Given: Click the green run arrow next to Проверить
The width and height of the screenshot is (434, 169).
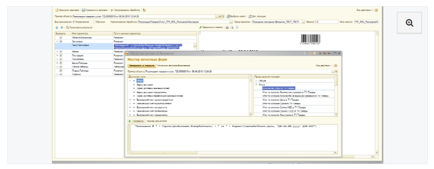Looking at the screenshot, I should click(130, 121).
